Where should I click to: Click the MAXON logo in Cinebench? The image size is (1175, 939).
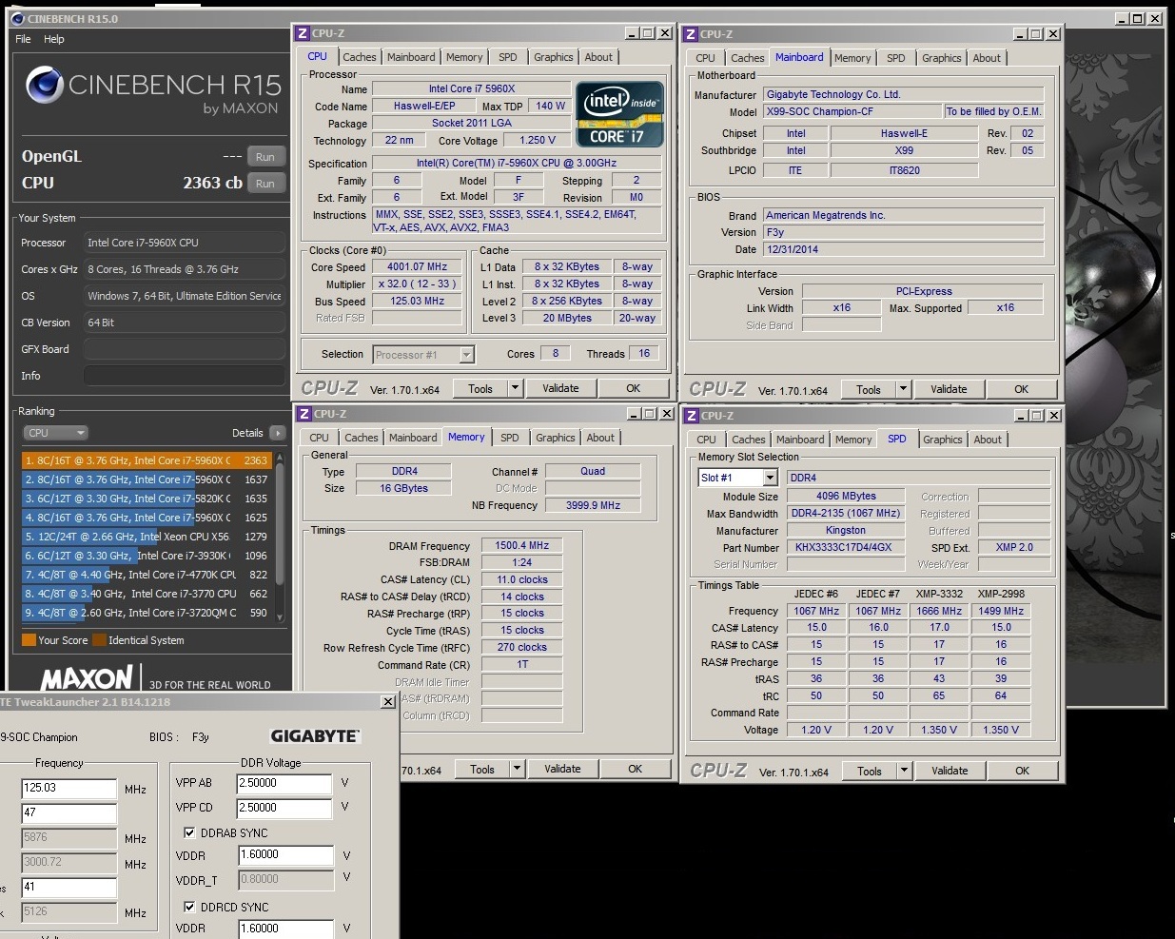(87, 678)
